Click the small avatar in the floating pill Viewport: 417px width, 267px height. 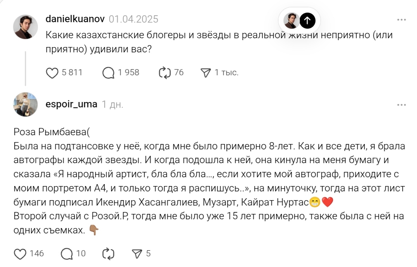pos(291,21)
